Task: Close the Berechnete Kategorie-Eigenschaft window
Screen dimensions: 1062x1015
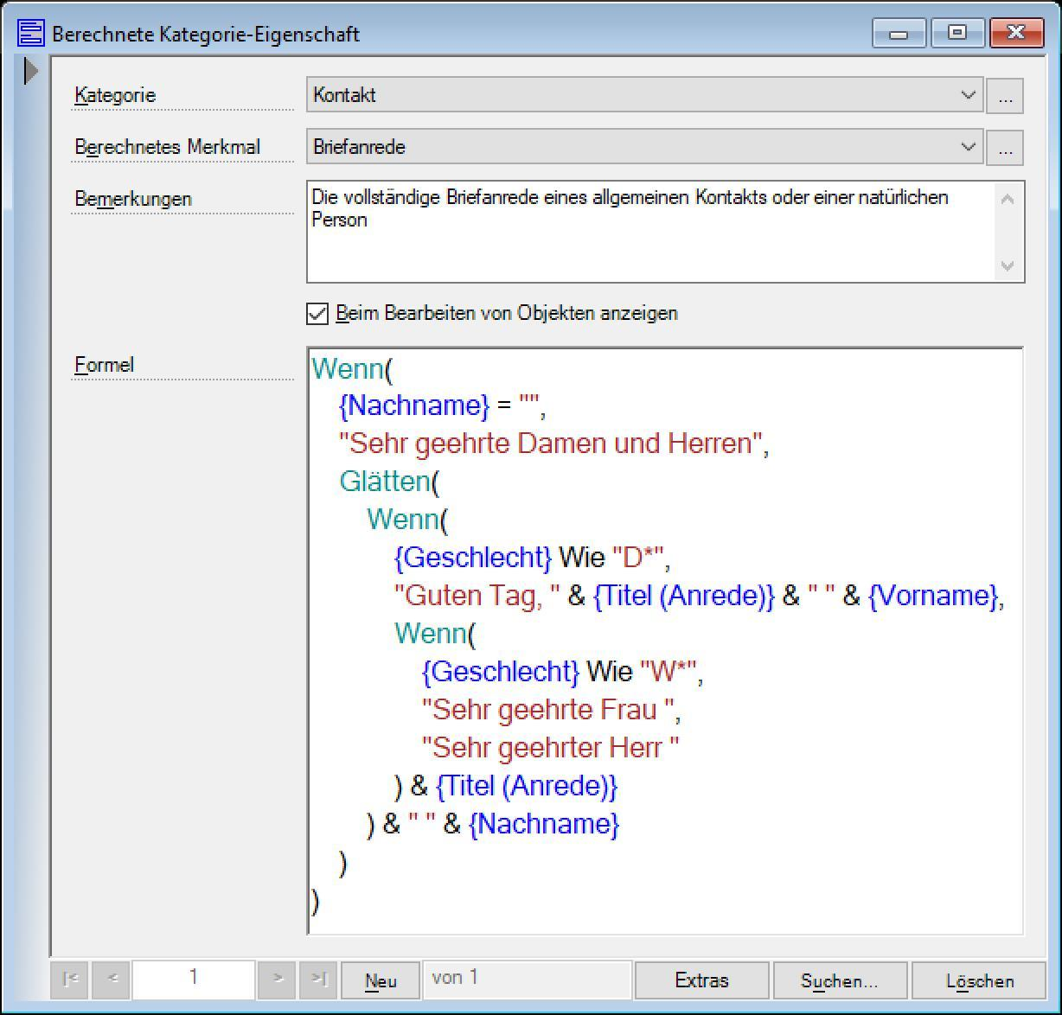Action: (1015, 34)
